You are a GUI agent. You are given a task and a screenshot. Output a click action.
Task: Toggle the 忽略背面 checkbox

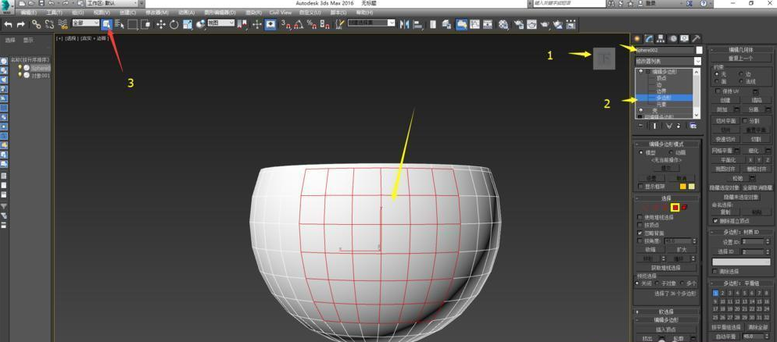pyautogui.click(x=640, y=233)
